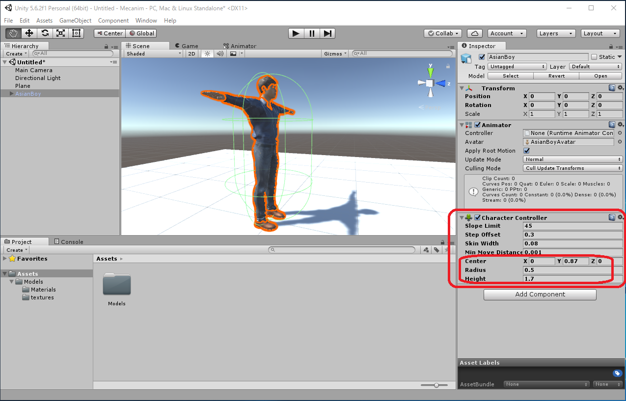
Task: Toggle the 2D view mode button
Action: (192, 53)
